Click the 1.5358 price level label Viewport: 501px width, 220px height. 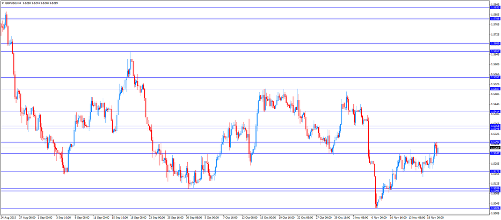coord(494,126)
